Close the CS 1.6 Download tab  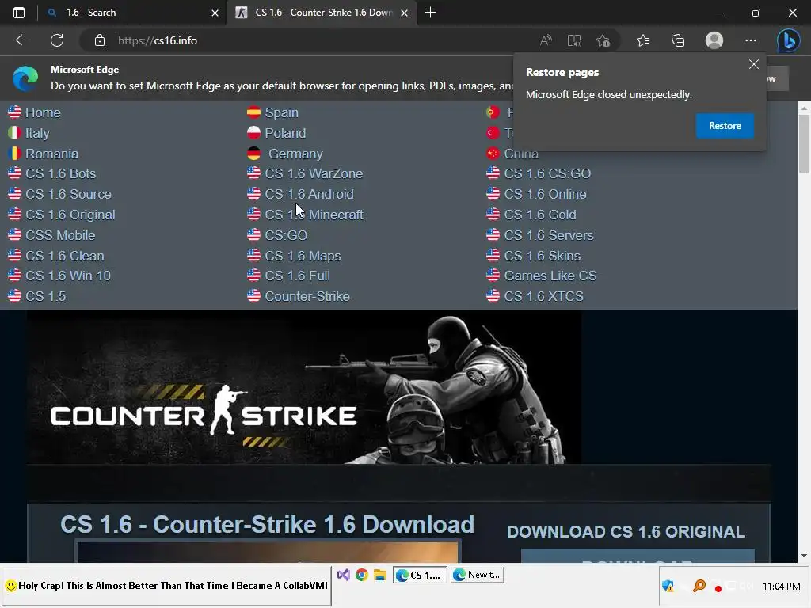405,13
